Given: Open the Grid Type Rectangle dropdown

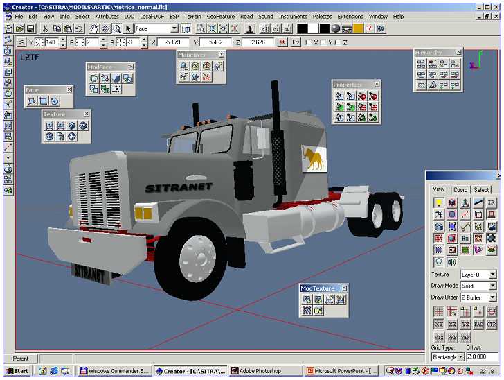Looking at the screenshot, I should pyautogui.click(x=460, y=357).
